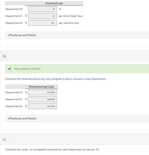Viewport: 149px width, 155px height.
Task: Expand the first eTextbook and Media bar
Action: pos(77,35)
